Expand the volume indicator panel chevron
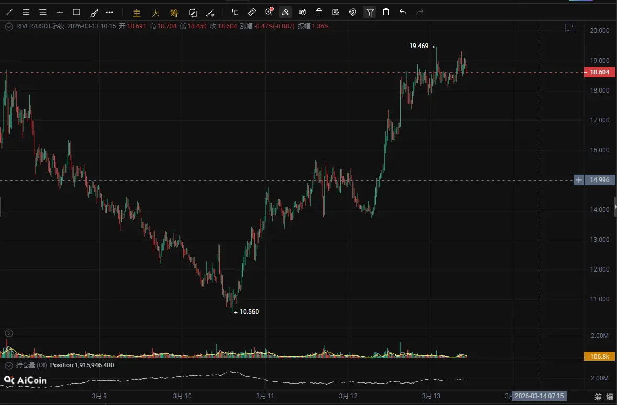The height and width of the screenshot is (405, 617). click(x=9, y=333)
